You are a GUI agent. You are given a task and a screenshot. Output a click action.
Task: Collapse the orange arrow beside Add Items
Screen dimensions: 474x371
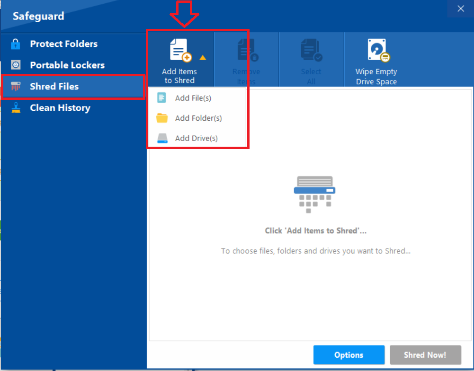click(x=203, y=57)
